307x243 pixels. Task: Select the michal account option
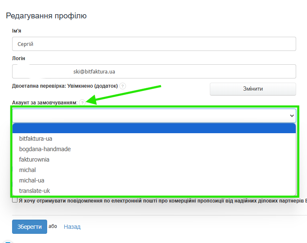pyautogui.click(x=28, y=170)
